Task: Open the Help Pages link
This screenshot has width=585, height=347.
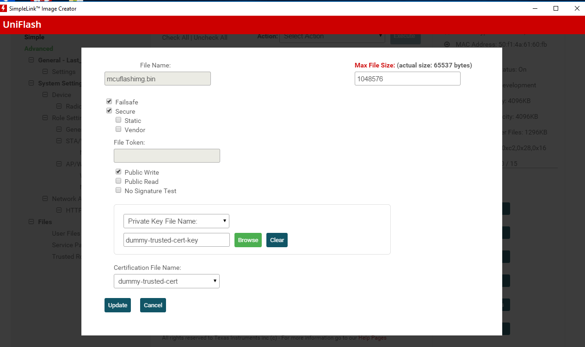Action: [x=372, y=338]
